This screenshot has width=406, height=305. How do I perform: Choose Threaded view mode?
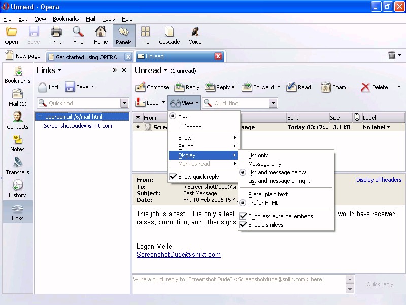(190, 125)
